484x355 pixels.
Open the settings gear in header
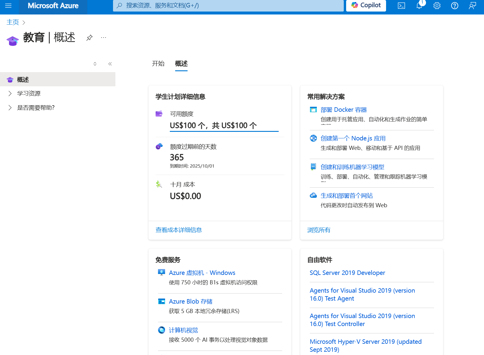tap(437, 6)
